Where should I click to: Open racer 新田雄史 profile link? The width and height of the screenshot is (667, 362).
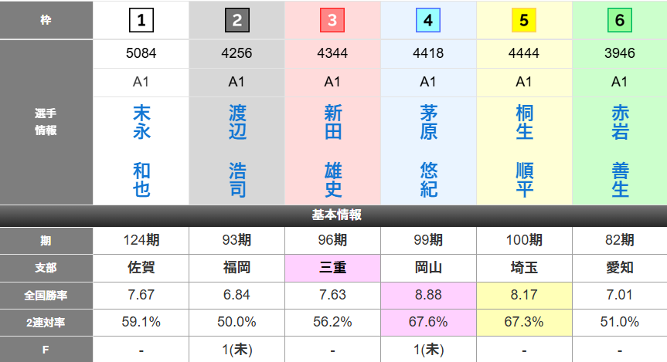click(332, 151)
